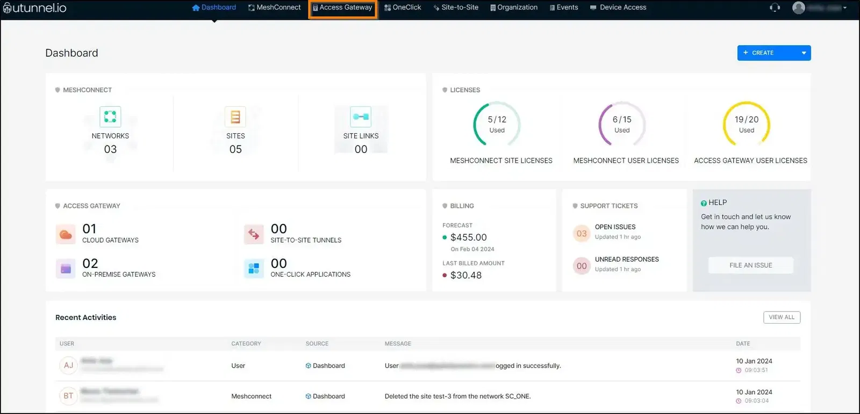Image resolution: width=860 pixels, height=414 pixels.
Task: Click the Networks icon
Action: [x=110, y=117]
